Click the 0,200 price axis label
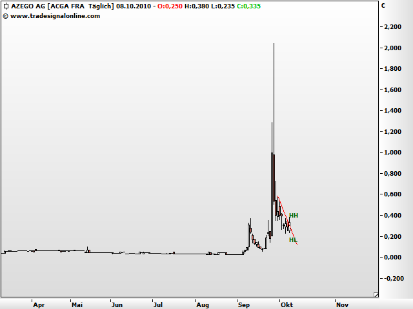 coord(393,236)
